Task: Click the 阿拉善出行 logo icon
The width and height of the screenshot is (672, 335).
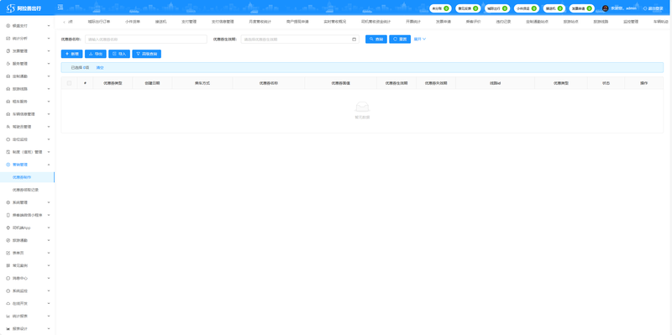Action: (x=11, y=8)
